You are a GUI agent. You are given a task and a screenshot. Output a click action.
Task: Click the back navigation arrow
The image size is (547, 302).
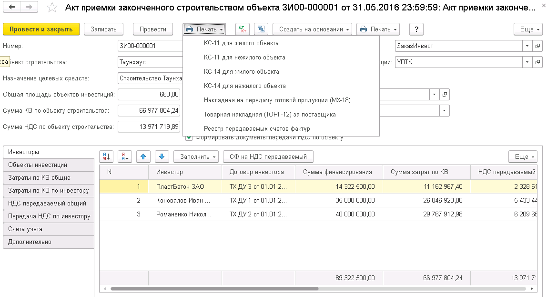click(12, 7)
